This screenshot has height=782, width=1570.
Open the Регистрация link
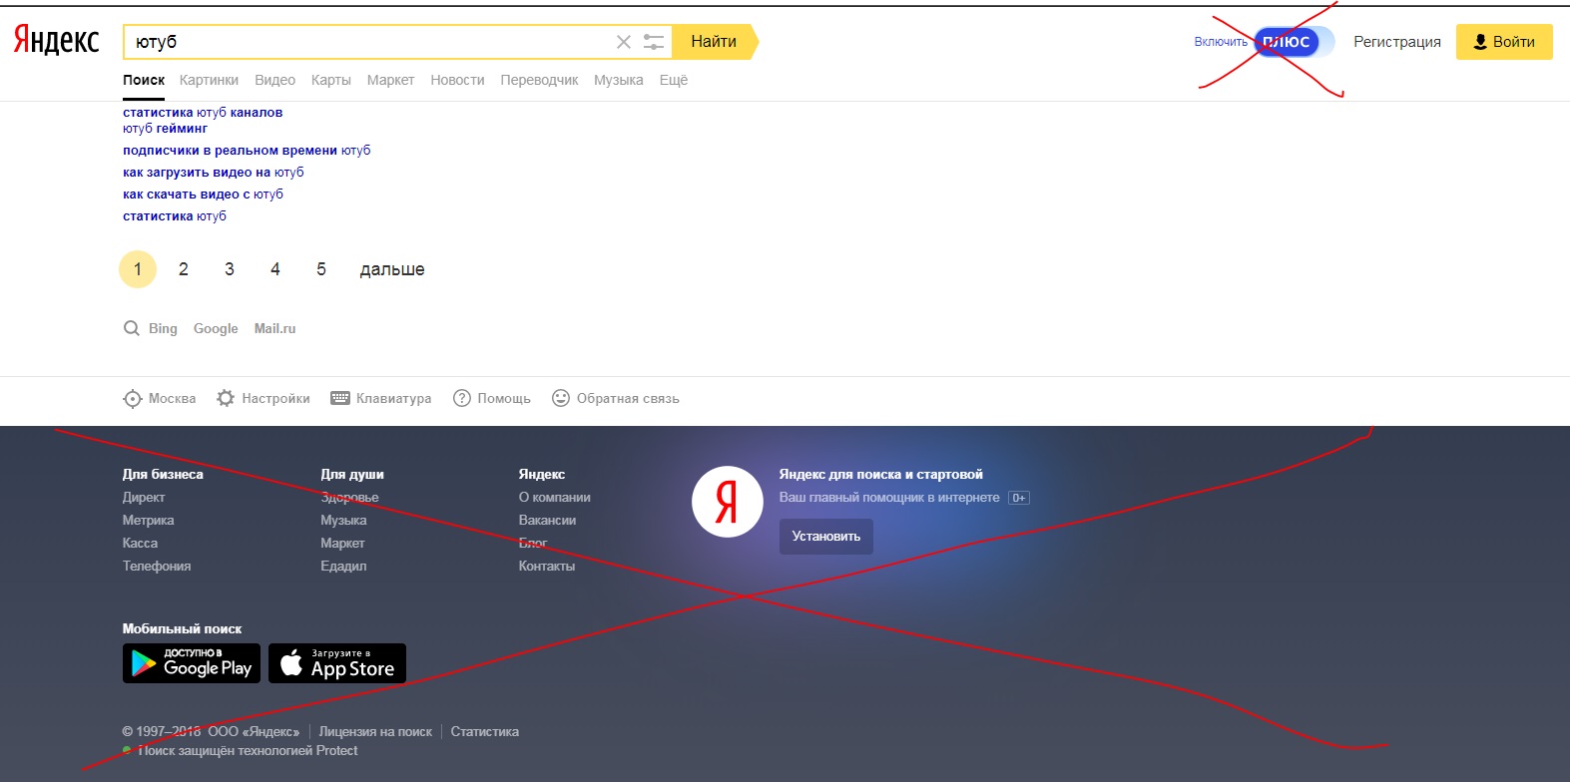click(x=1397, y=42)
